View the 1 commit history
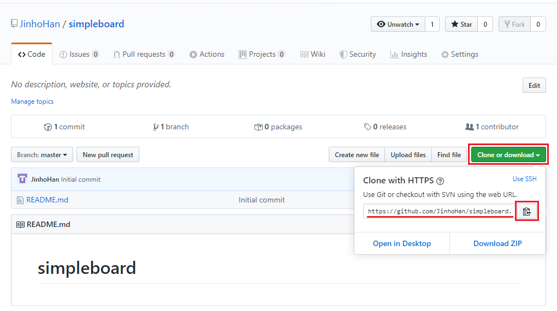557x311 pixels. click(64, 127)
